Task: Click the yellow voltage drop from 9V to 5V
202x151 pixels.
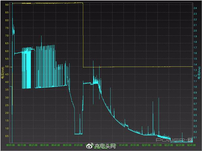Action: [x=83, y=34]
